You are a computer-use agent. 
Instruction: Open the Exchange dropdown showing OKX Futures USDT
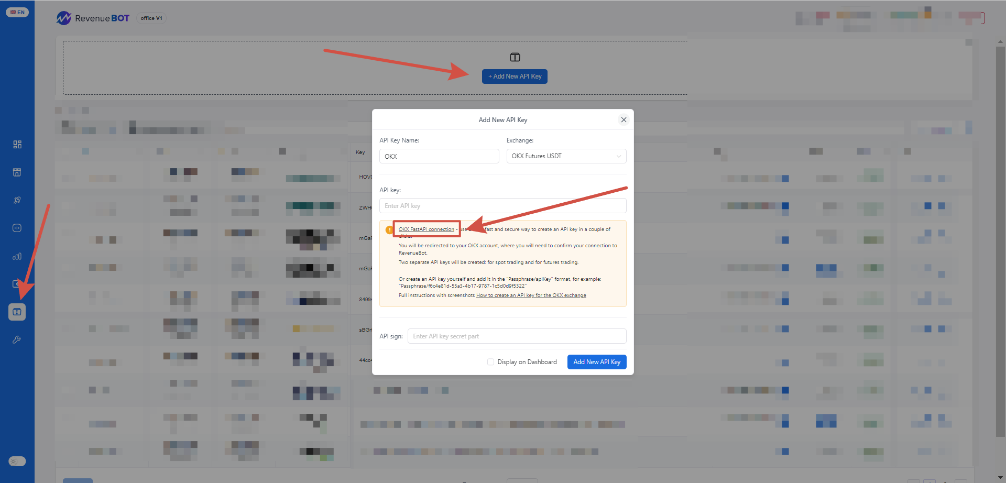(566, 156)
